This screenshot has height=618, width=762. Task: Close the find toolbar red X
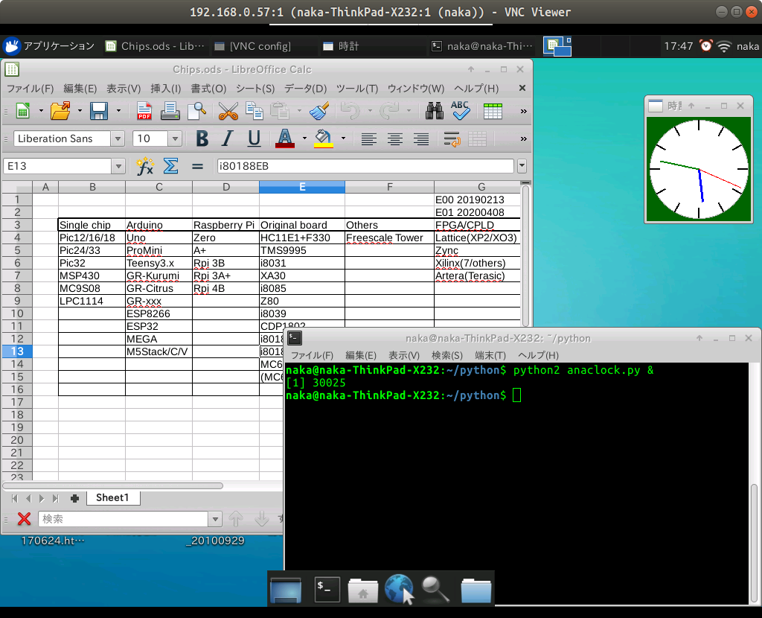pos(25,519)
